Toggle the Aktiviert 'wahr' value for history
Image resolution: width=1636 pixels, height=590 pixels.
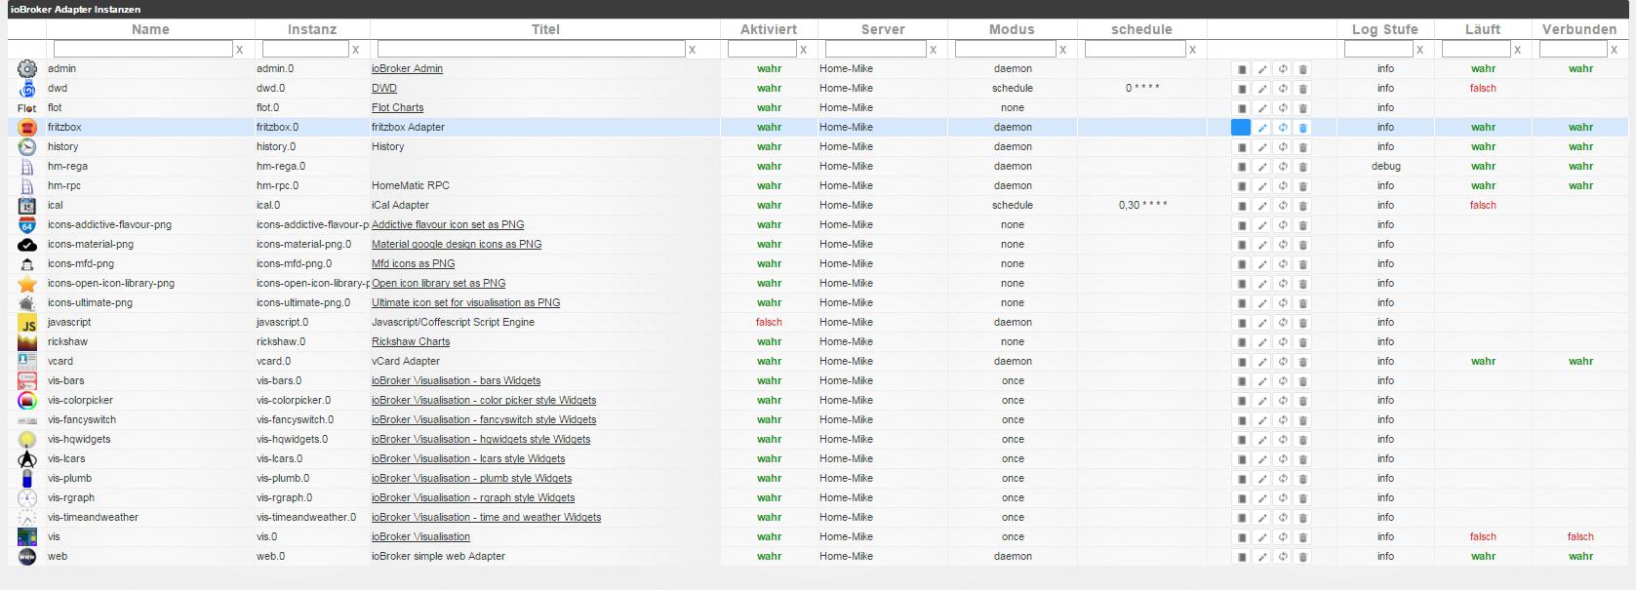[769, 147]
